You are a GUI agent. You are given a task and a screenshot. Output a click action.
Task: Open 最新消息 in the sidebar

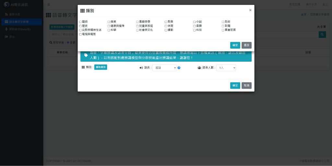[22, 14]
